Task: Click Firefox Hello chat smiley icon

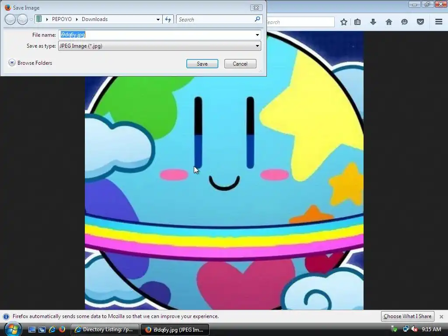Action: 404,22
